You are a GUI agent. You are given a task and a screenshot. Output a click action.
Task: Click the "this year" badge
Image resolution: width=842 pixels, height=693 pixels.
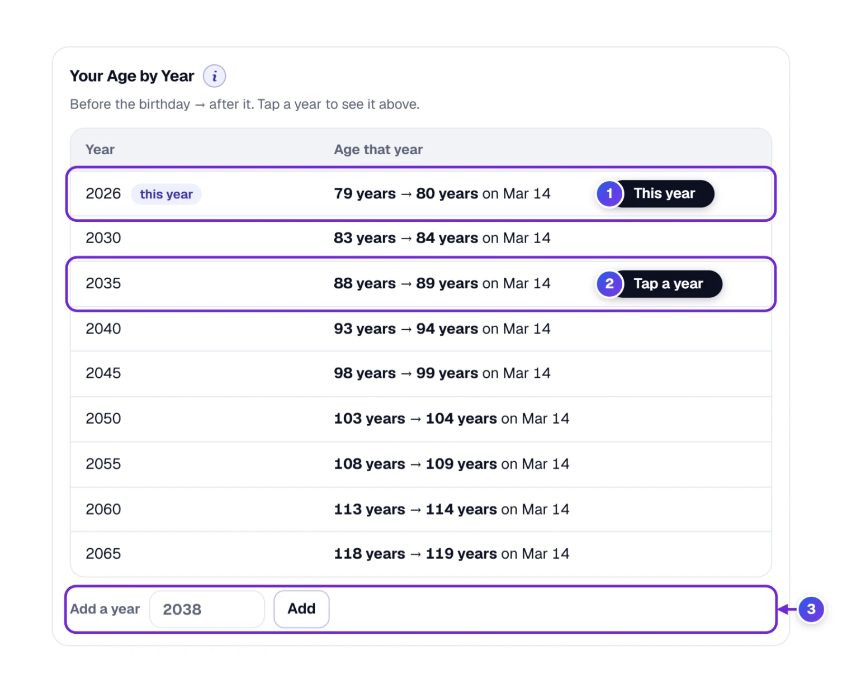point(166,194)
